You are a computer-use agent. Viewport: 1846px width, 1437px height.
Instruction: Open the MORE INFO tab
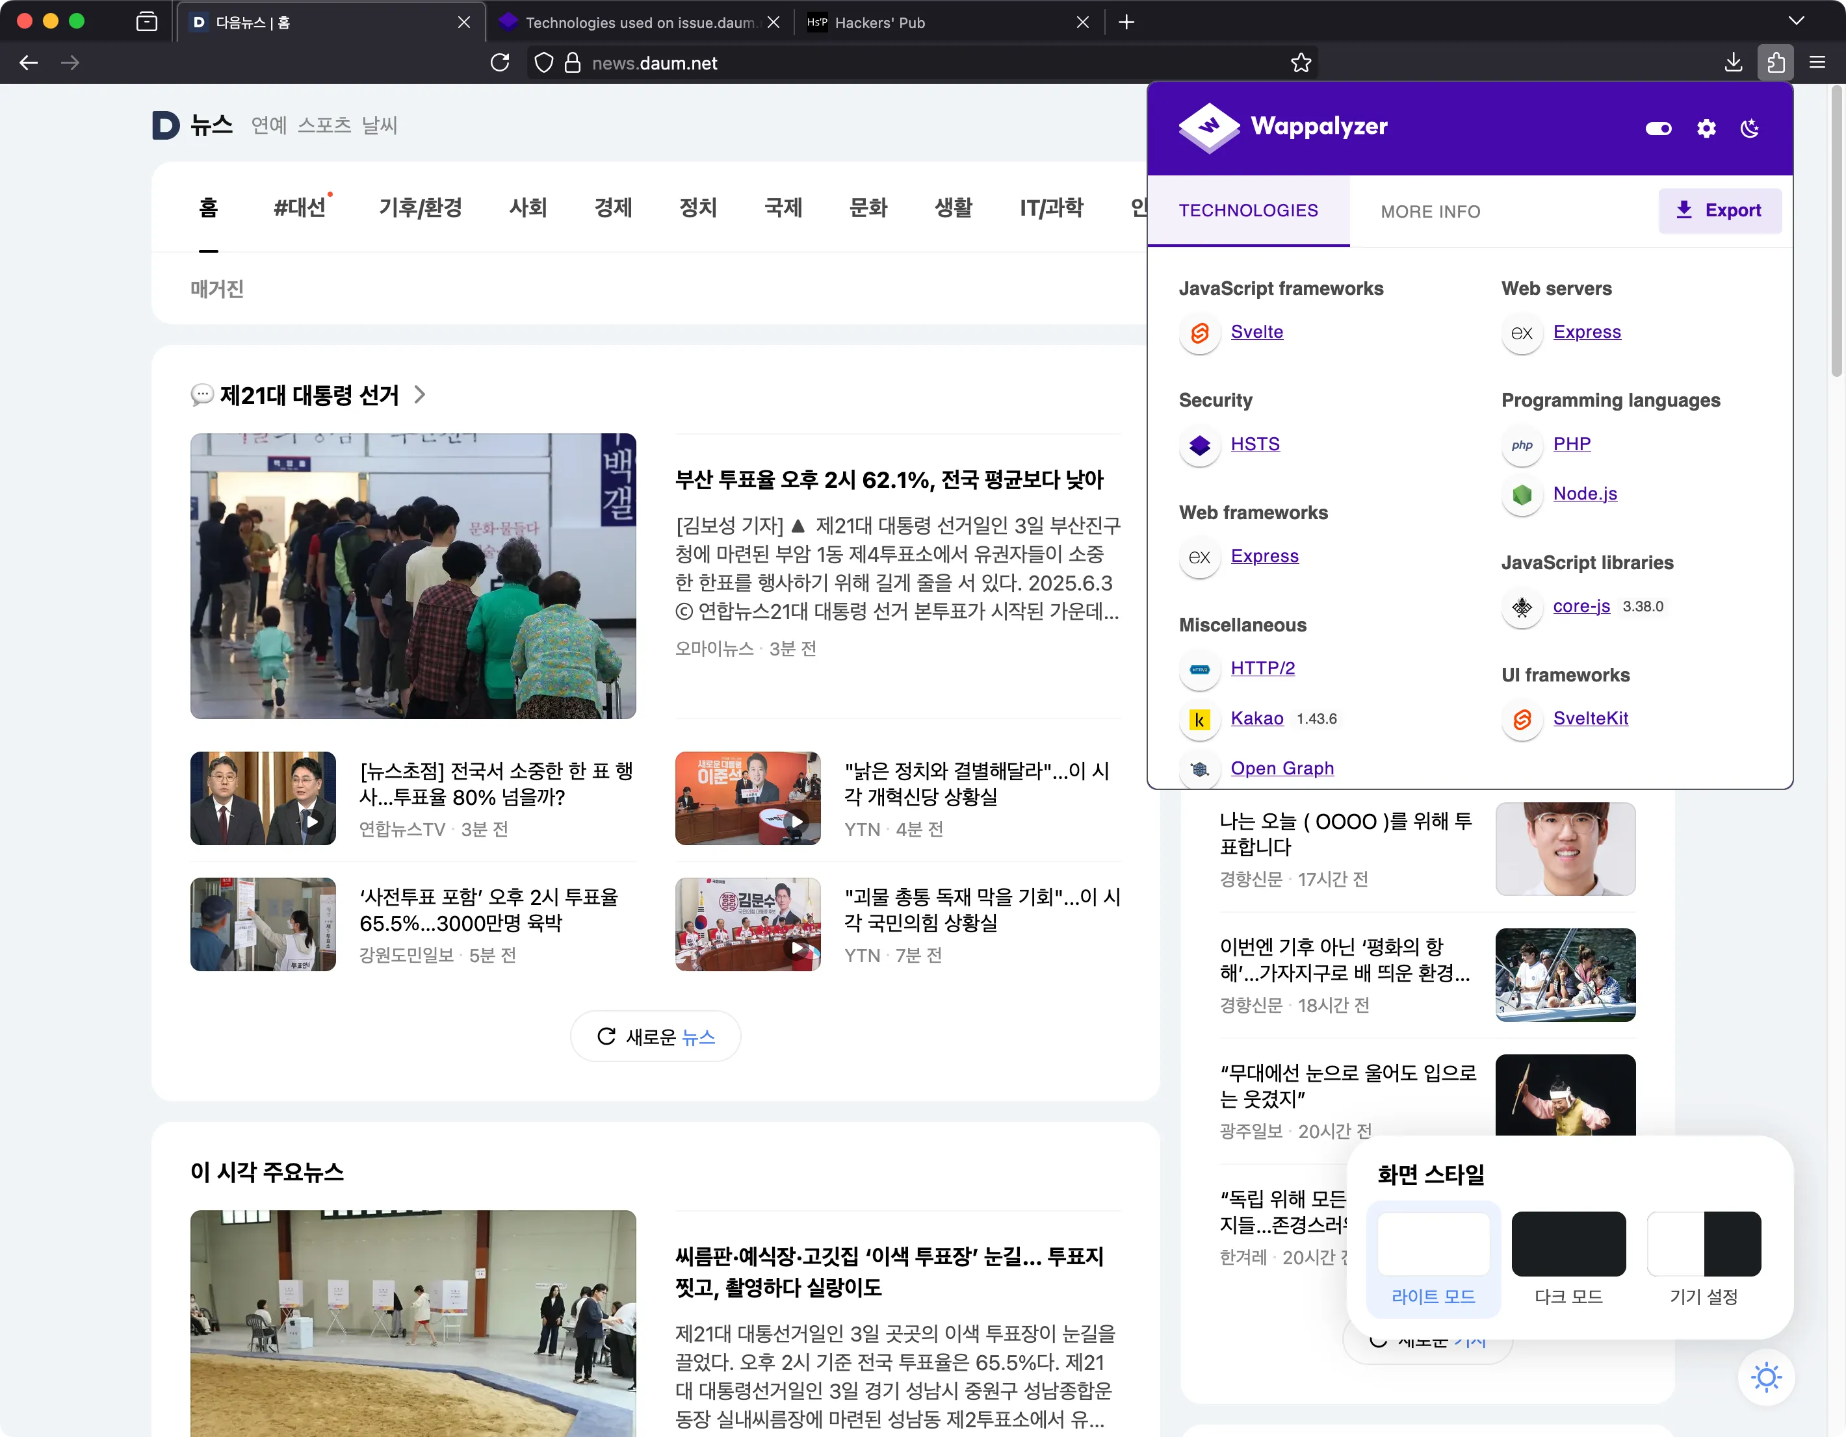click(1430, 211)
